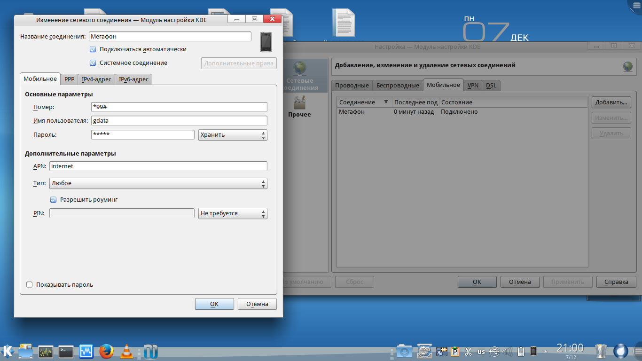
Task: Launch Firefox from the taskbar
Action: [x=106, y=351]
